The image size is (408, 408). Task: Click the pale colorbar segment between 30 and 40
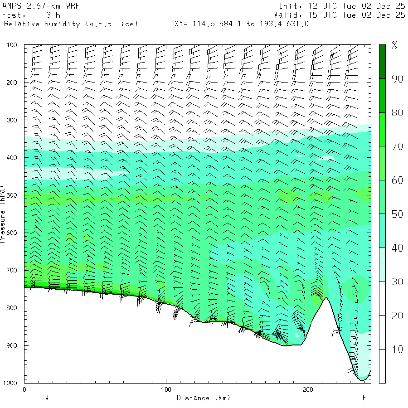382,265
